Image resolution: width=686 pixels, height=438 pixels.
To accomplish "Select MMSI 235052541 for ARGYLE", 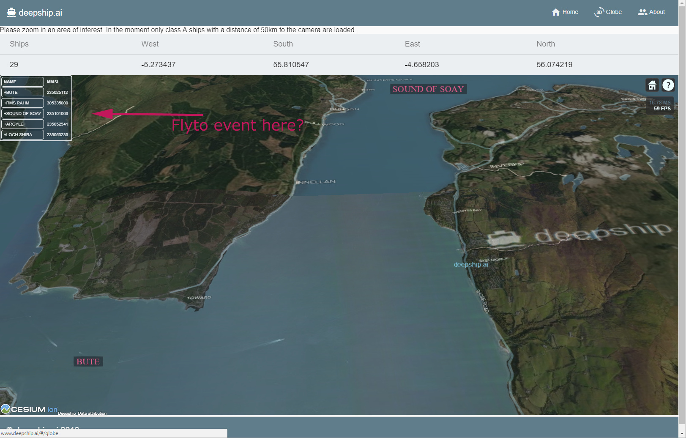I will (57, 124).
